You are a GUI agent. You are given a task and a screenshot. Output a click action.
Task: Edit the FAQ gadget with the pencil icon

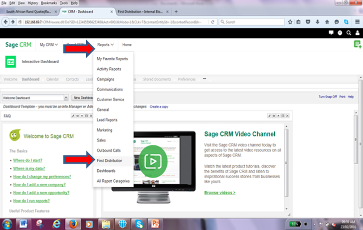click(x=73, y=116)
